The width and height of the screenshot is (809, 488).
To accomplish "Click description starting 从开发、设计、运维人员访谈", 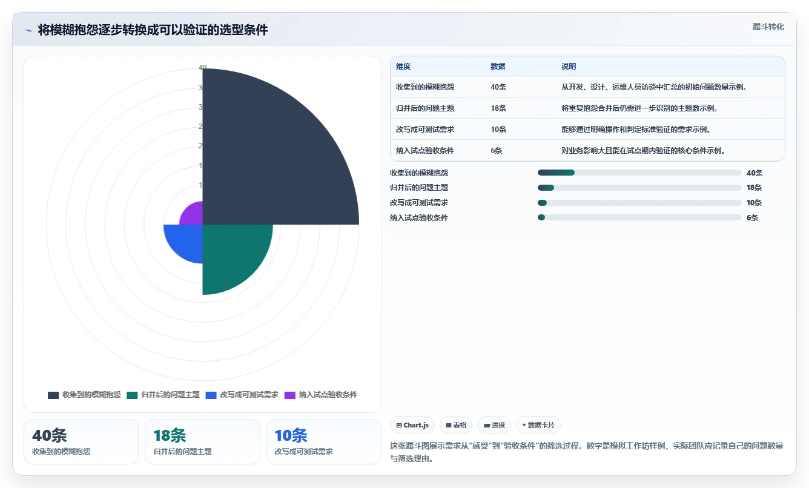I will [654, 87].
